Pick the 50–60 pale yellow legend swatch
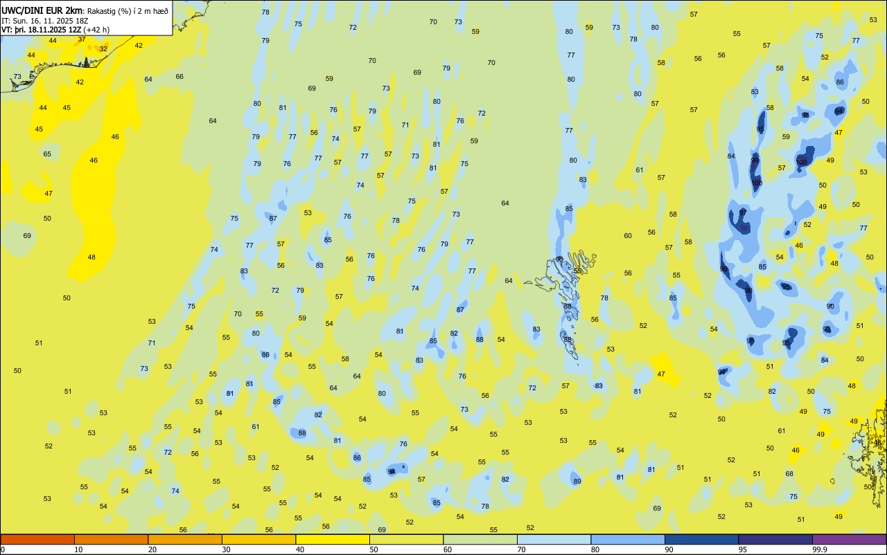The width and height of the screenshot is (887, 555). [x=406, y=539]
